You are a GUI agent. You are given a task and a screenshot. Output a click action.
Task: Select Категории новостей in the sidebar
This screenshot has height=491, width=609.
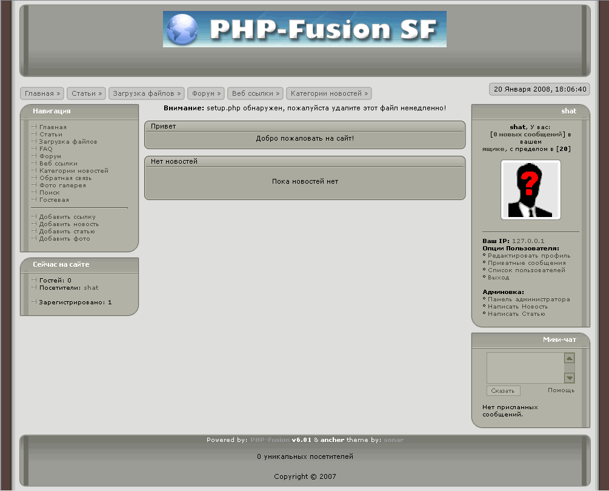coord(74,170)
